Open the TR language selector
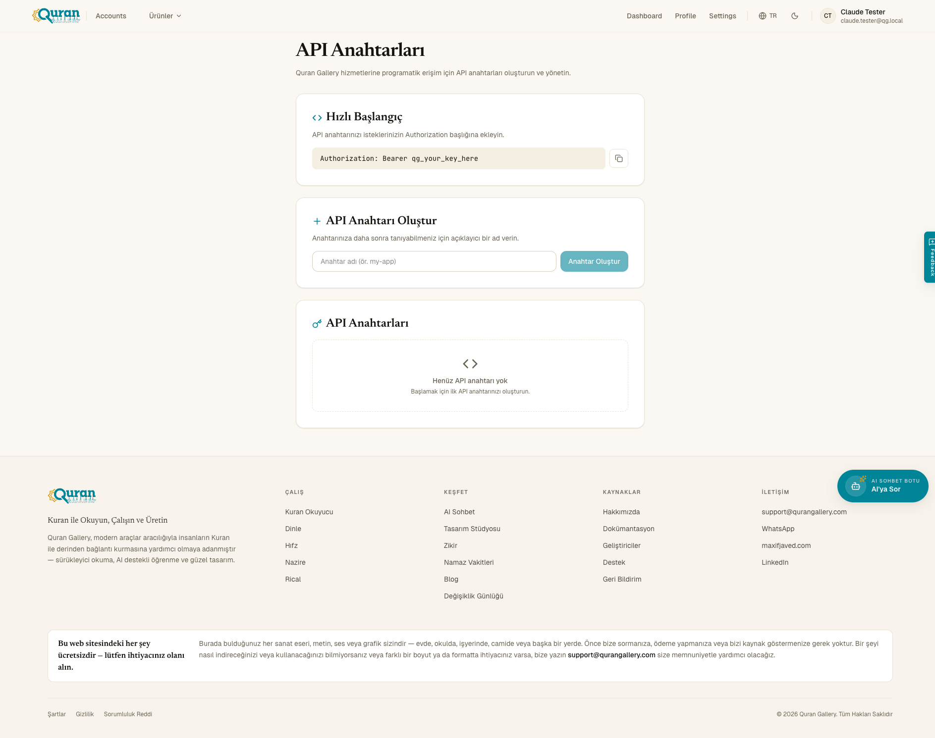935x738 pixels. coord(768,16)
